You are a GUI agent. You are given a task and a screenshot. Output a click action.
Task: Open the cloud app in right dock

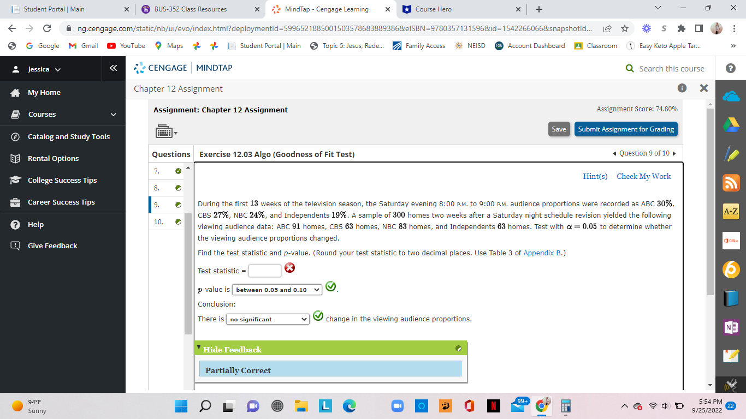click(731, 97)
